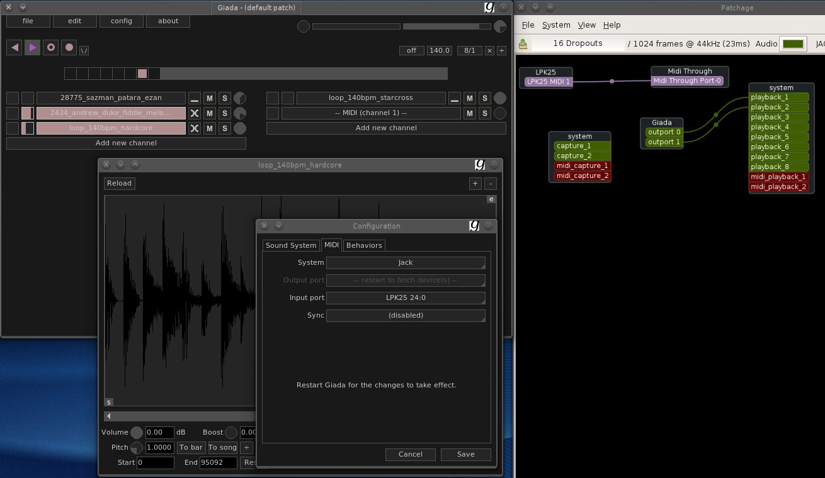Image resolution: width=825 pixels, height=478 pixels.
Task: Click the LPK25 MIDI 1 port in Patchage
Action: (x=547, y=81)
